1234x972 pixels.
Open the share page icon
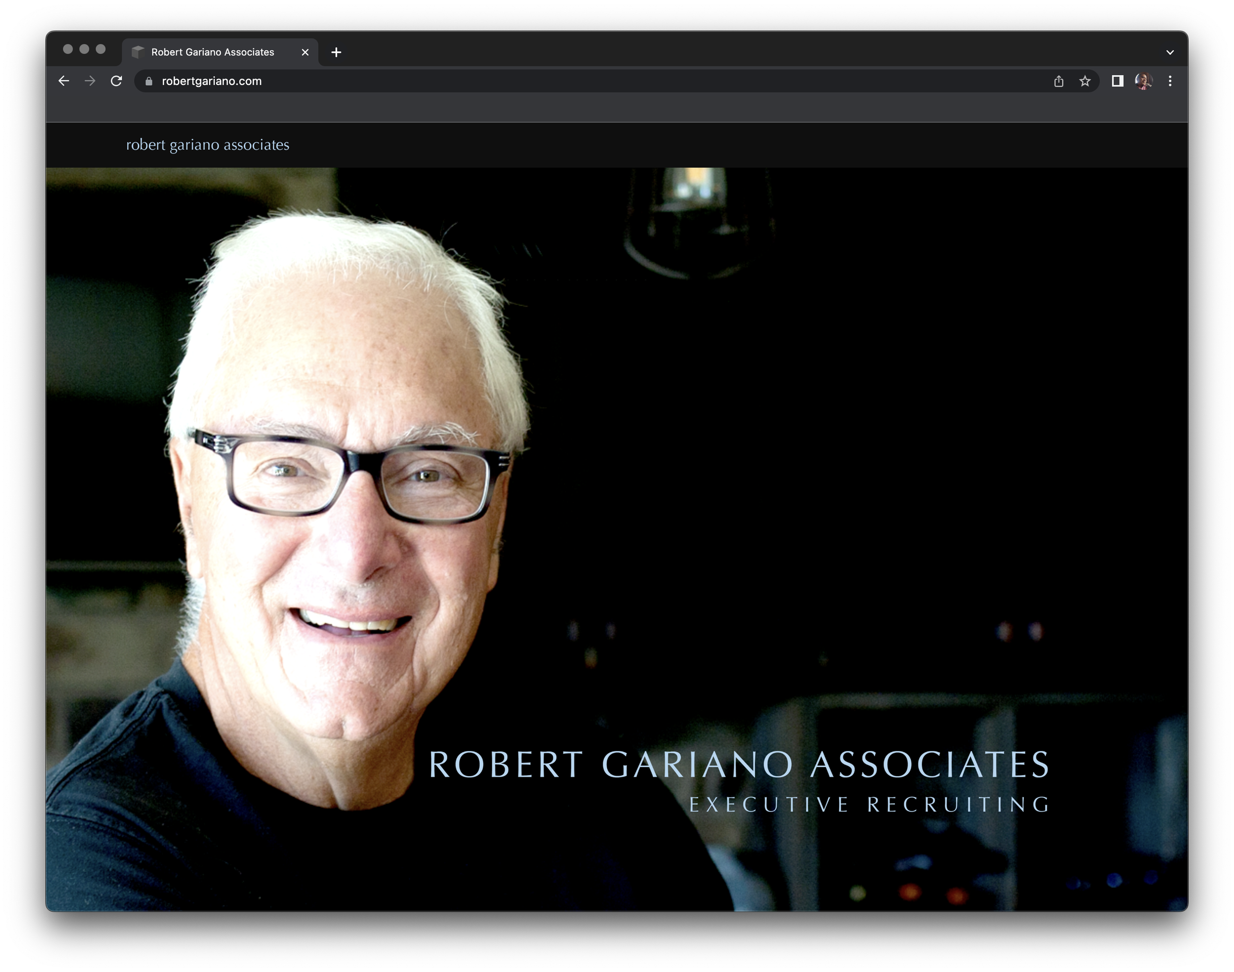1058,81
